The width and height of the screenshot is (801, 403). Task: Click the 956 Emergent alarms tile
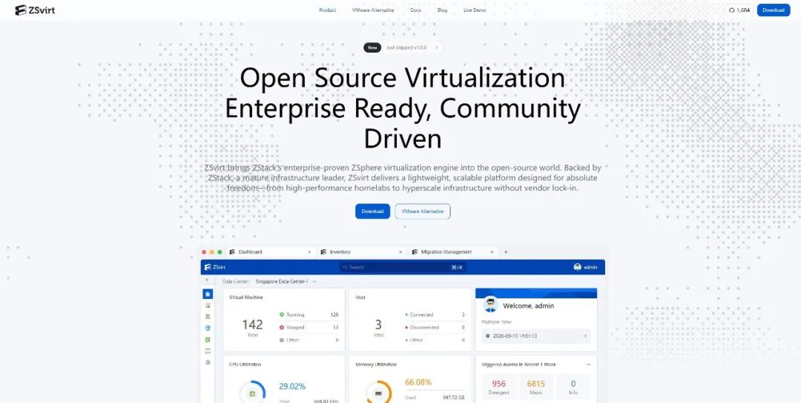pos(498,387)
